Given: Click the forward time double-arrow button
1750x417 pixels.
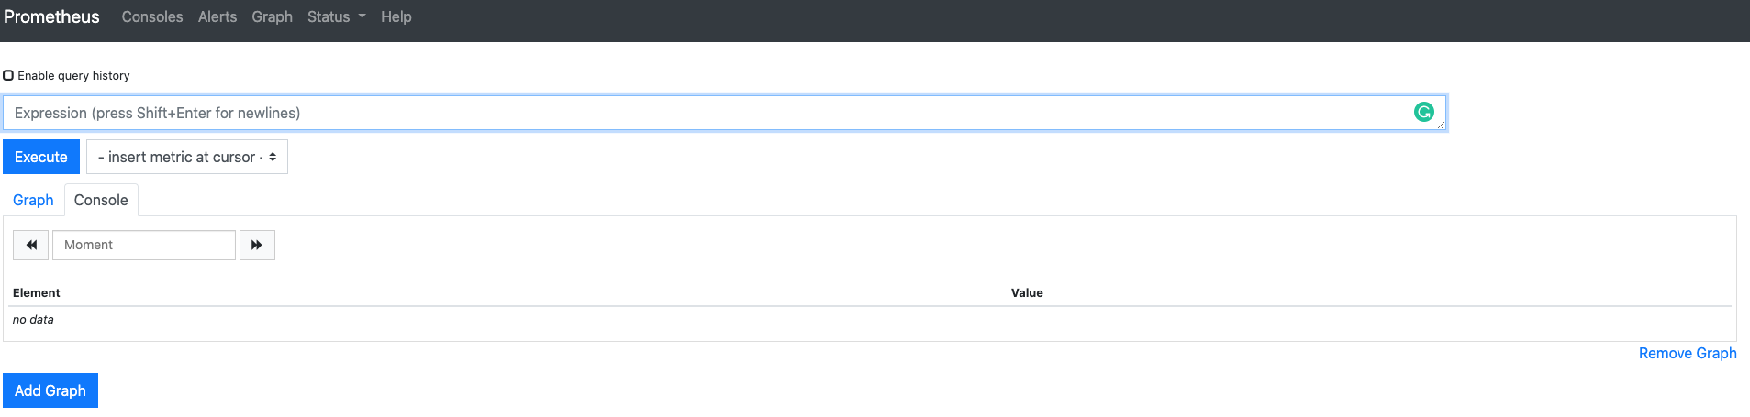Looking at the screenshot, I should pyautogui.click(x=257, y=245).
